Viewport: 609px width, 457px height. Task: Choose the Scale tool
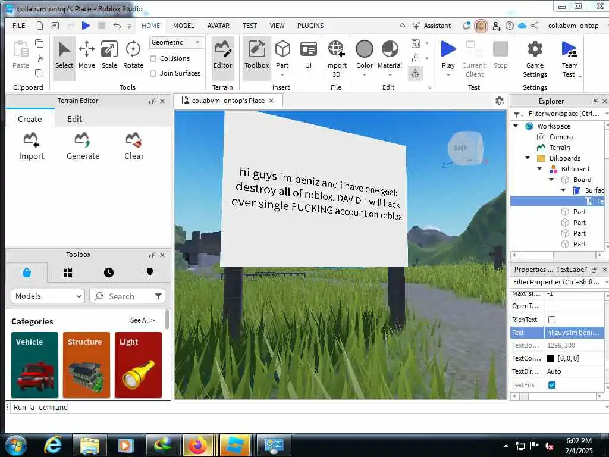point(109,55)
